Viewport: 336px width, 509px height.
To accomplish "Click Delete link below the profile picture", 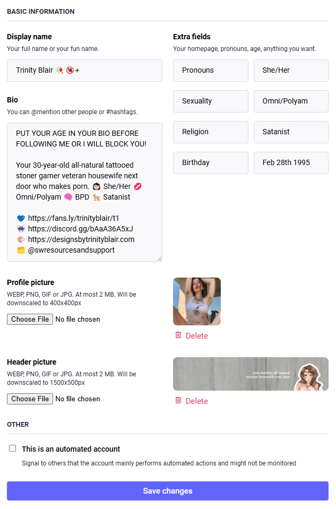I will coord(192,335).
